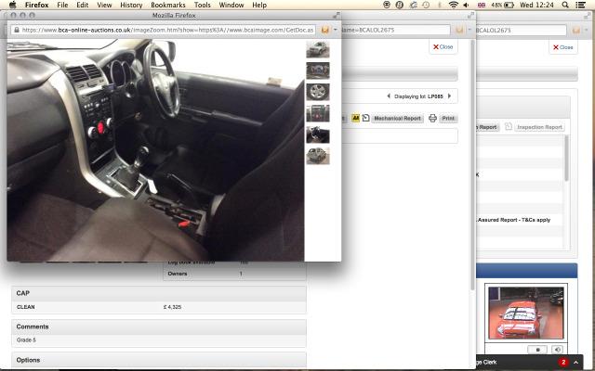Click the printer icon
This screenshot has width=595, height=371.
(432, 118)
